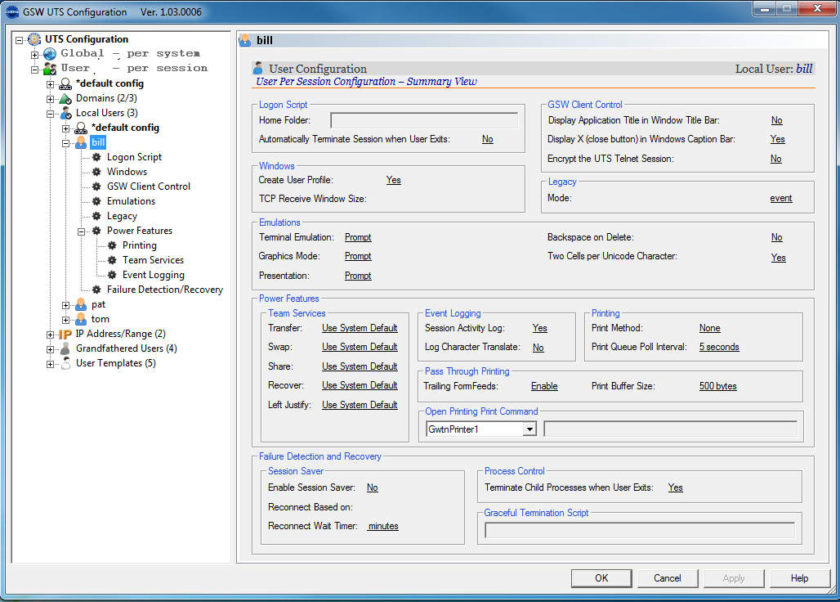Click the Backspace on Delete No link

(777, 237)
